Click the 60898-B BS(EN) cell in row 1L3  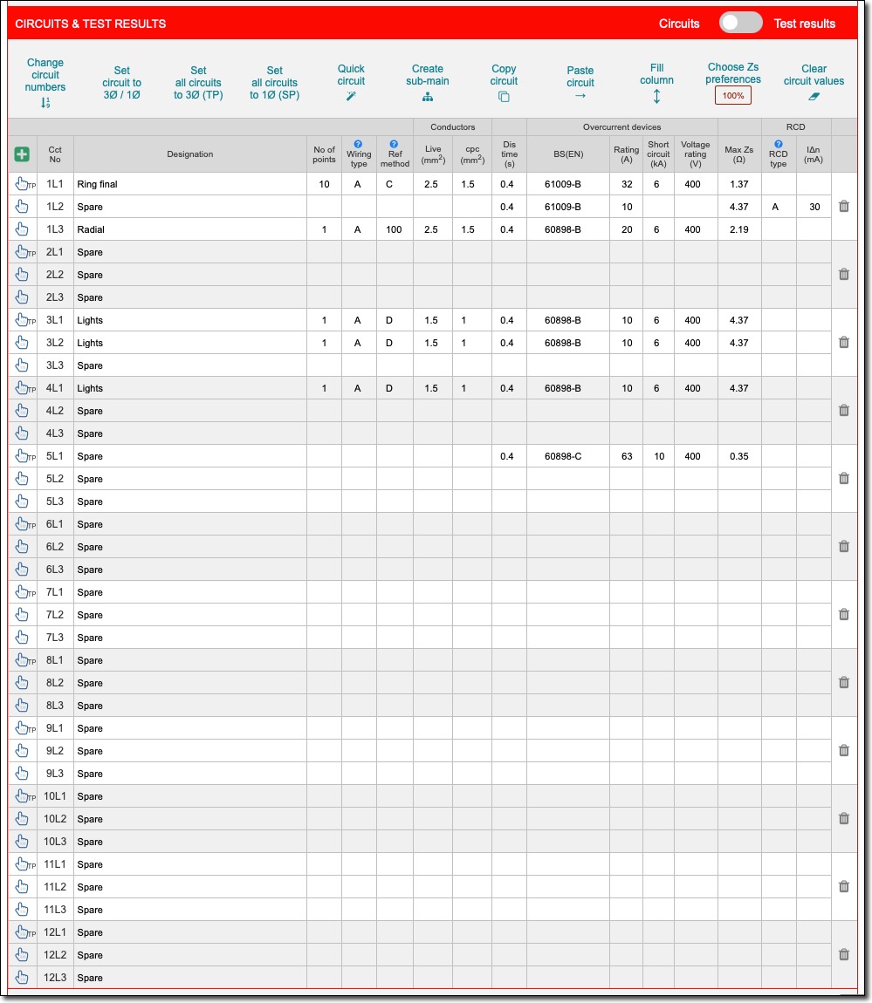568,229
